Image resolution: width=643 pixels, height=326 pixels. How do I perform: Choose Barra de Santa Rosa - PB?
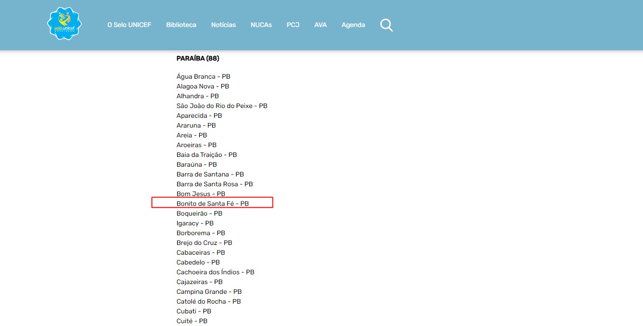[215, 184]
